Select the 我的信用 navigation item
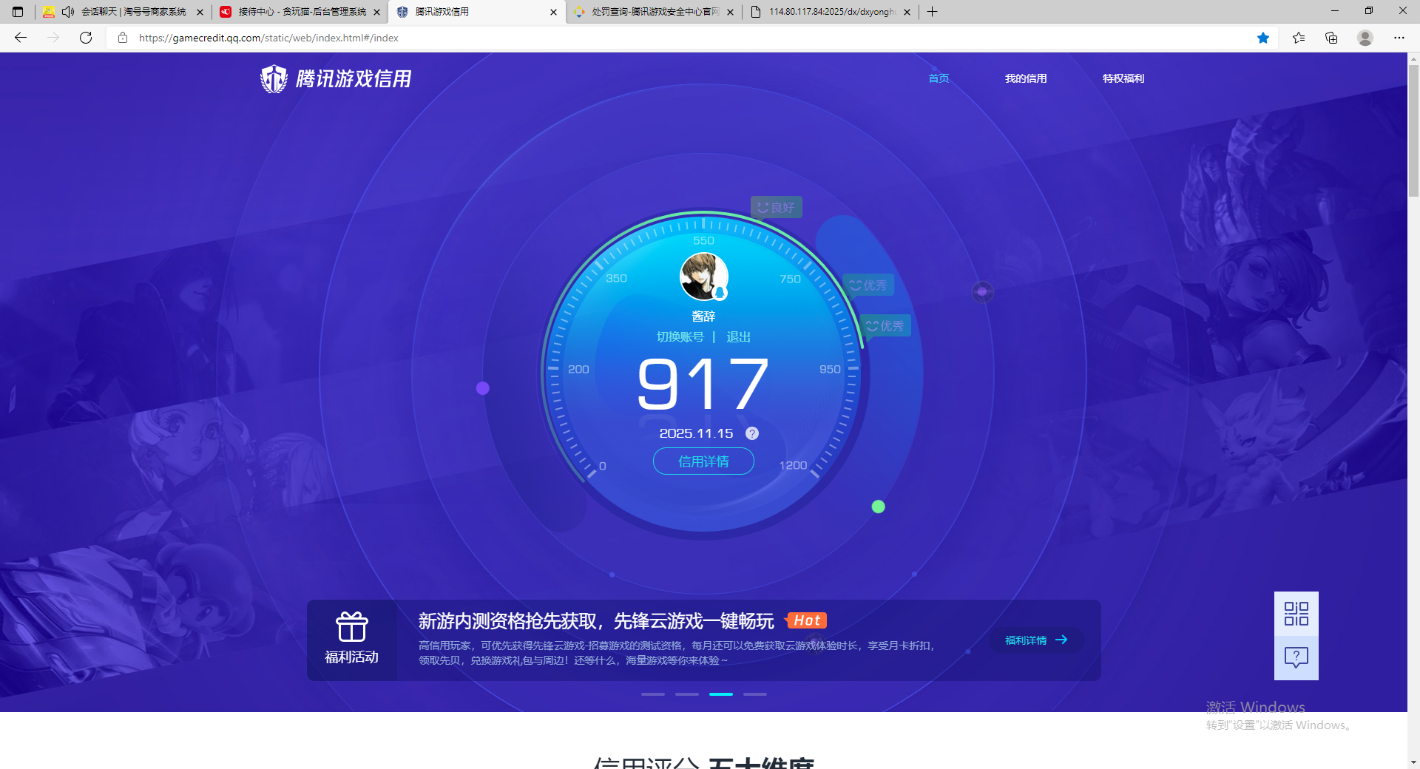Image resolution: width=1420 pixels, height=769 pixels. point(1025,78)
